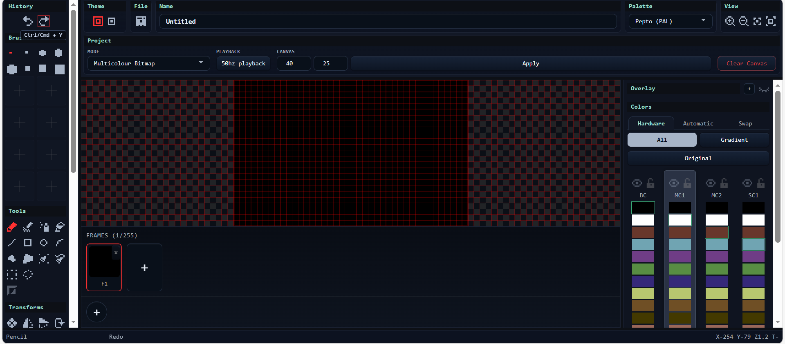Activate the rectangular selection tool

pos(12,275)
